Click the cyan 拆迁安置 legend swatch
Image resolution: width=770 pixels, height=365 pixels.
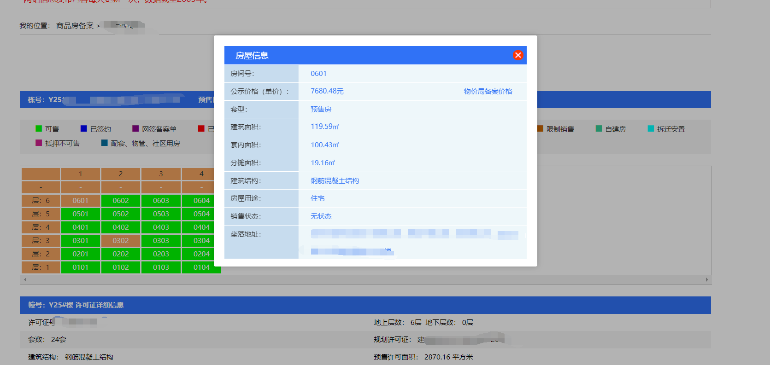click(x=651, y=128)
